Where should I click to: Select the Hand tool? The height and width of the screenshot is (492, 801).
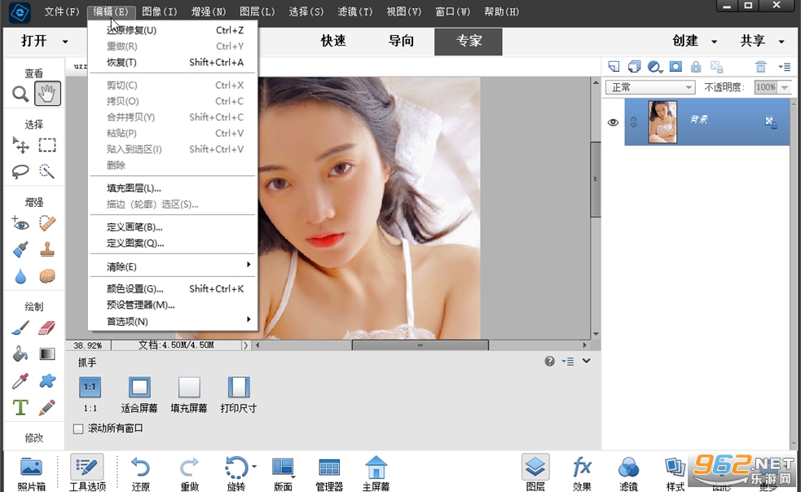[47, 94]
